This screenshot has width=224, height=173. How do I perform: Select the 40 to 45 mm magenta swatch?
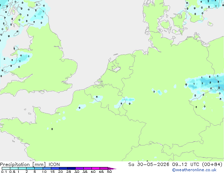point(96,168)
